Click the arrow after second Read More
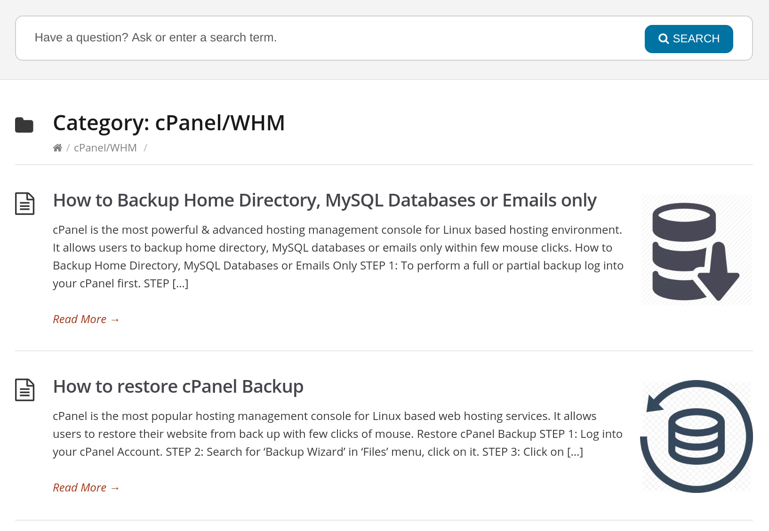 (x=115, y=488)
